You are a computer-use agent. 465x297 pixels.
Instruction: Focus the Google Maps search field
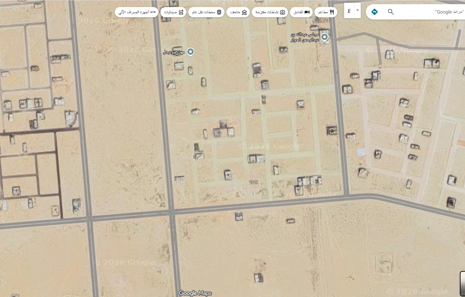(430, 12)
